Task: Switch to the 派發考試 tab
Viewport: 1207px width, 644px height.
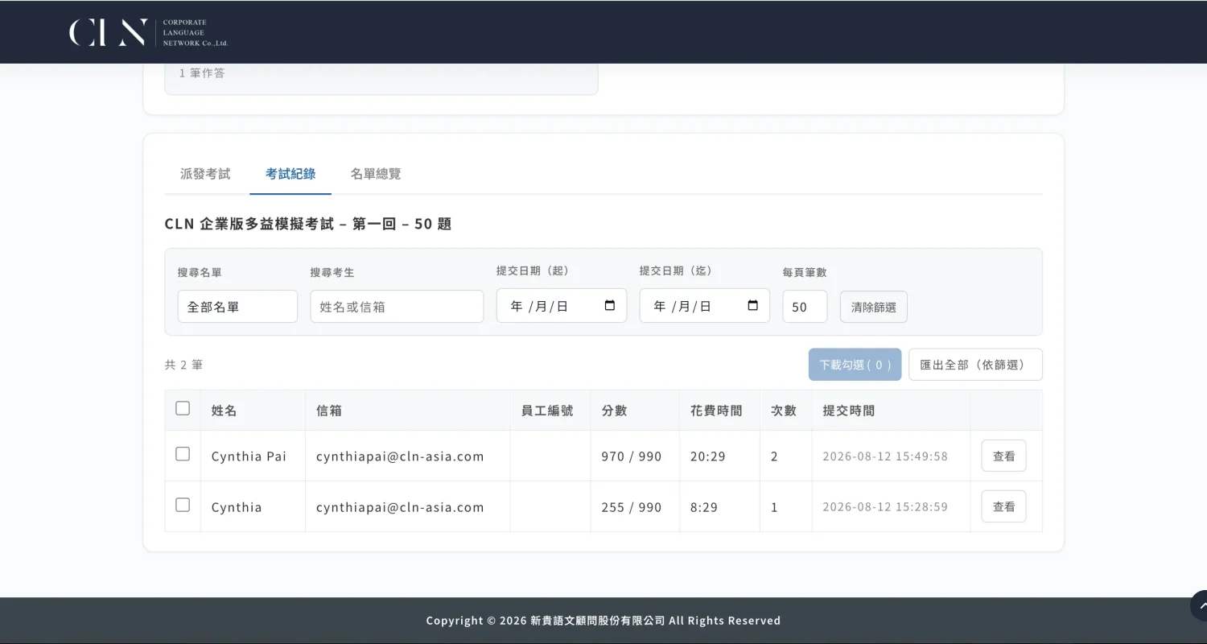Action: point(205,174)
